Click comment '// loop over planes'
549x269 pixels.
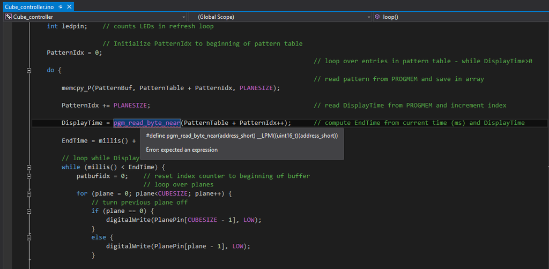(178, 185)
